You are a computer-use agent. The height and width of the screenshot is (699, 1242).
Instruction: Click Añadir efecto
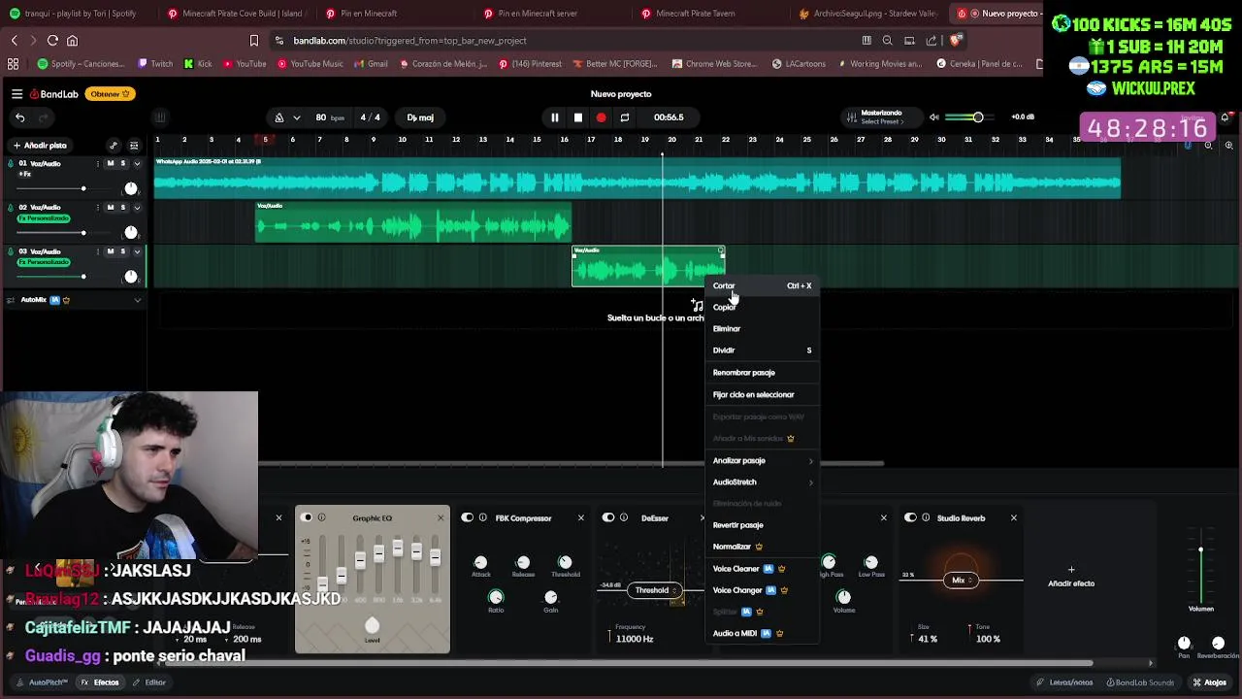(x=1071, y=578)
